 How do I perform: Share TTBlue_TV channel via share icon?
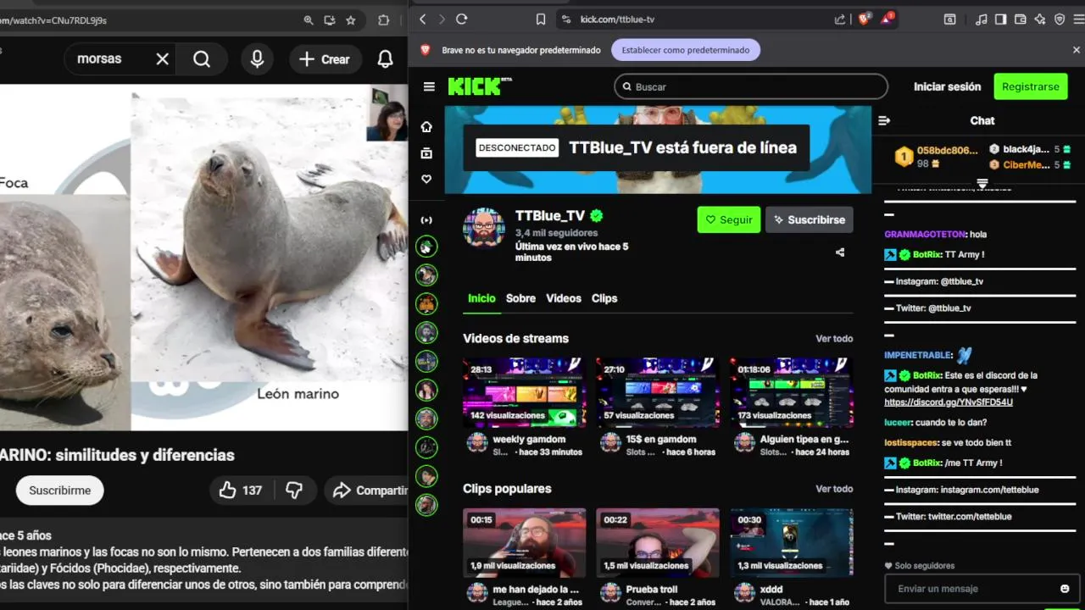pos(840,252)
